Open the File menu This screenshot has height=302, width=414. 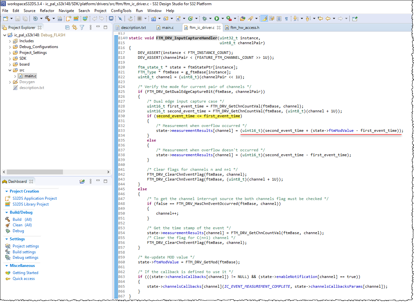coord(5,11)
